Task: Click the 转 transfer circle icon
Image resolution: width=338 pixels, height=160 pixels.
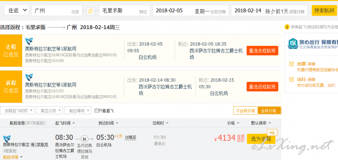Action: click(x=84, y=139)
